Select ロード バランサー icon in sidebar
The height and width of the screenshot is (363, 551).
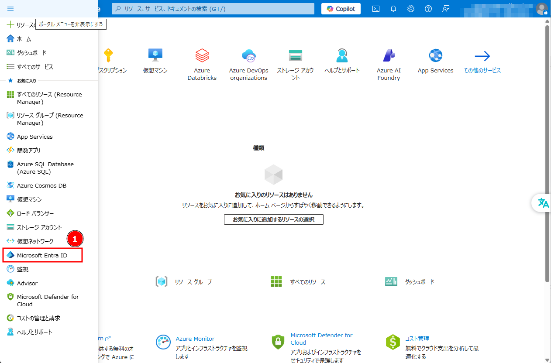point(10,213)
